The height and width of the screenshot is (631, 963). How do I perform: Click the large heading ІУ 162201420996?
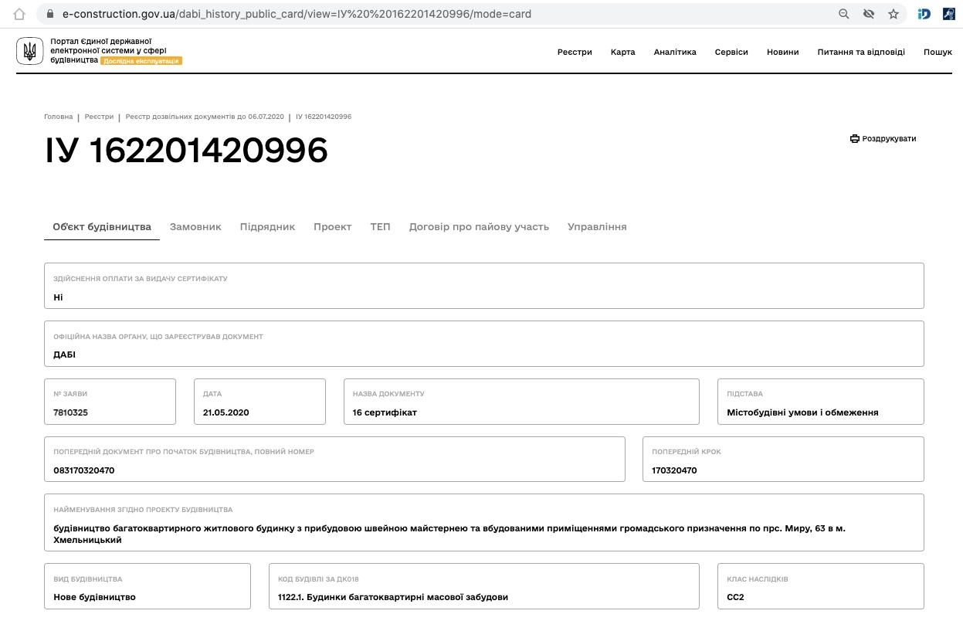click(x=186, y=151)
